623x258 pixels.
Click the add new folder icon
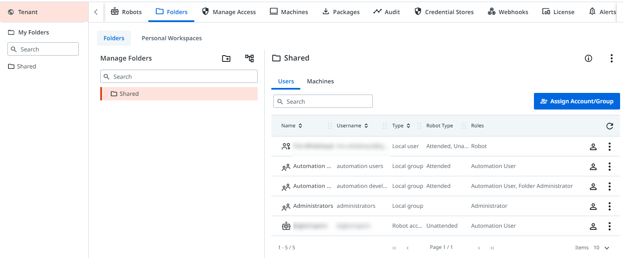click(x=226, y=58)
